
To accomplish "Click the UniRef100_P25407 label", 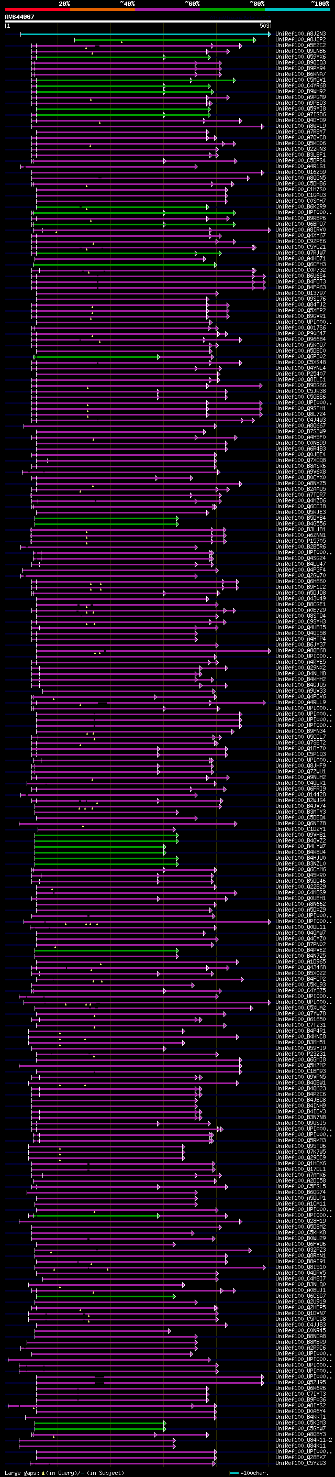I will [x=300, y=374].
